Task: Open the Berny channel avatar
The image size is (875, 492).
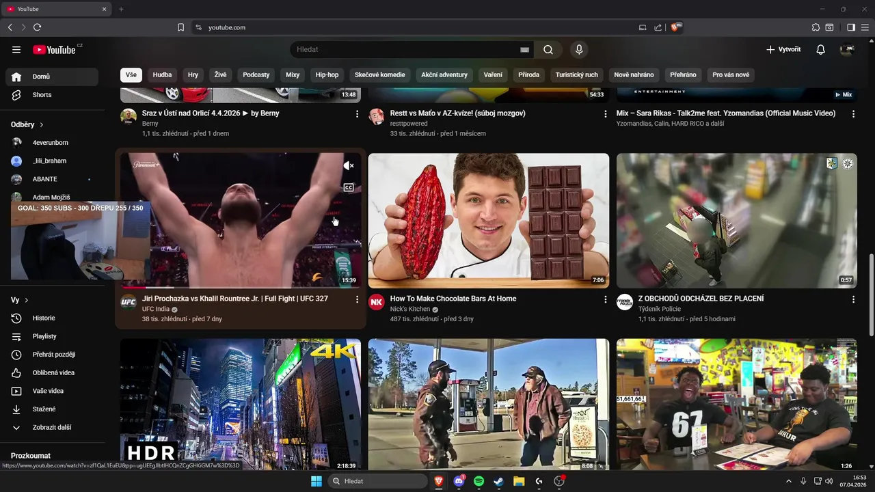Action: [x=129, y=116]
